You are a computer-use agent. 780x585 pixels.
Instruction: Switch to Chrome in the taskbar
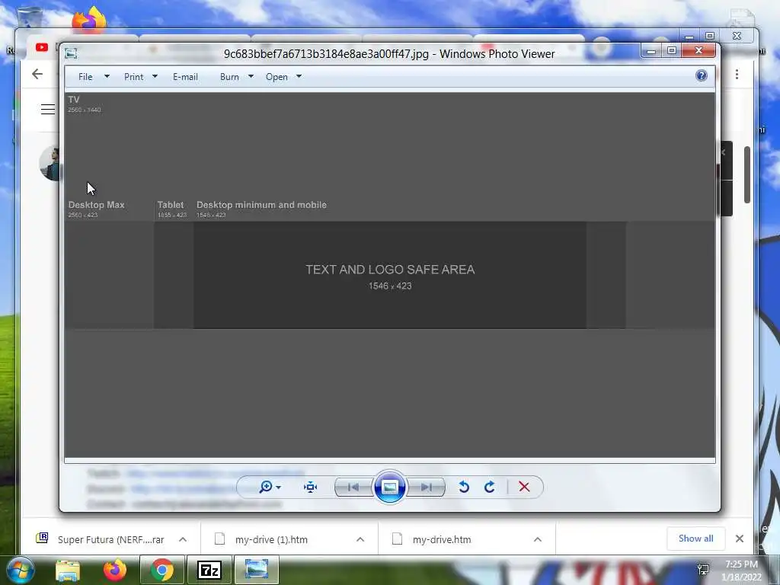click(x=162, y=570)
